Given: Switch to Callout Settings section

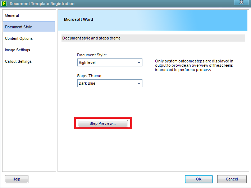Looking at the screenshot, I should (18, 61).
